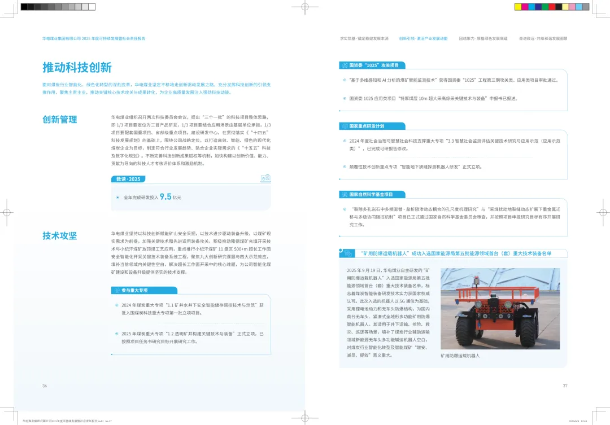Click the date stamp at bottom right
This screenshot has width=610, height=425.
(578, 421)
